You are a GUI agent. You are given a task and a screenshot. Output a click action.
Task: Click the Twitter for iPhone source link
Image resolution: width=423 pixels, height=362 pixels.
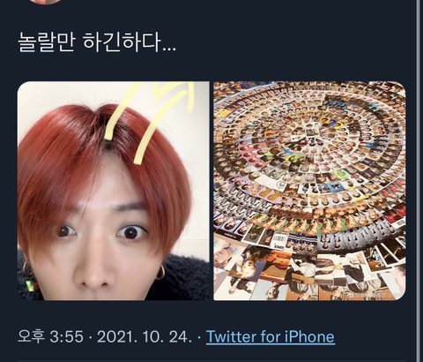pyautogui.click(x=270, y=336)
